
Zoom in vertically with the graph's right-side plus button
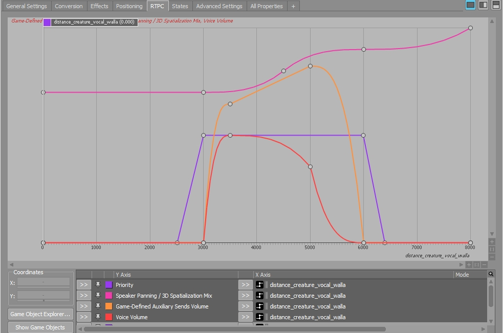(492, 241)
